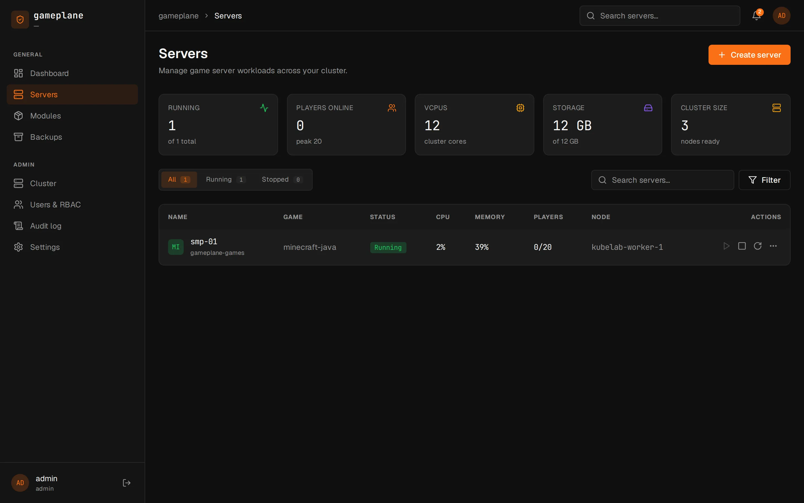
Task: Open Backups section
Action: (72, 137)
